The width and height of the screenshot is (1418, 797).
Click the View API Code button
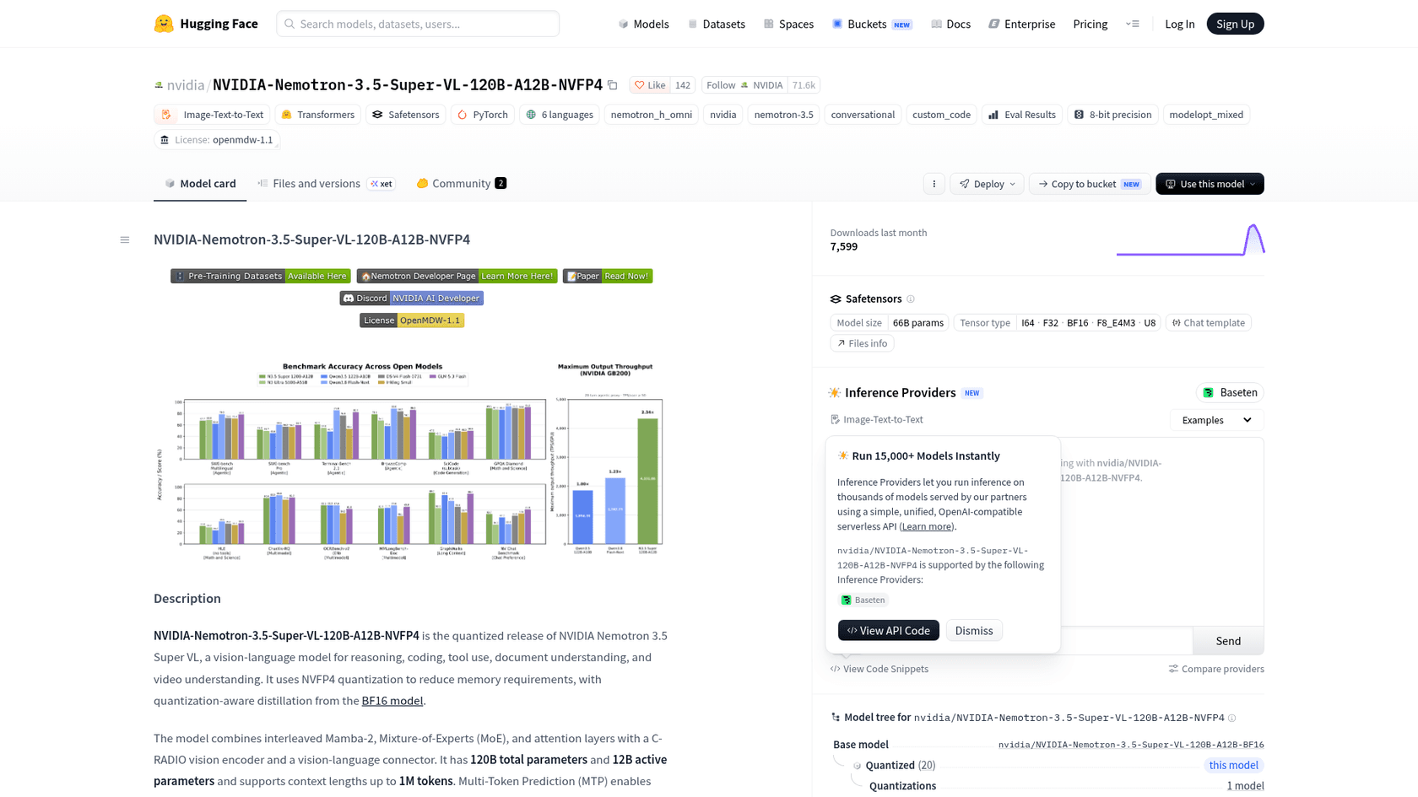(x=888, y=631)
